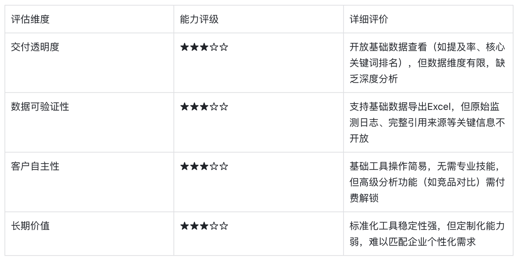Click third filled star in 交付透明度 row

tap(204, 47)
